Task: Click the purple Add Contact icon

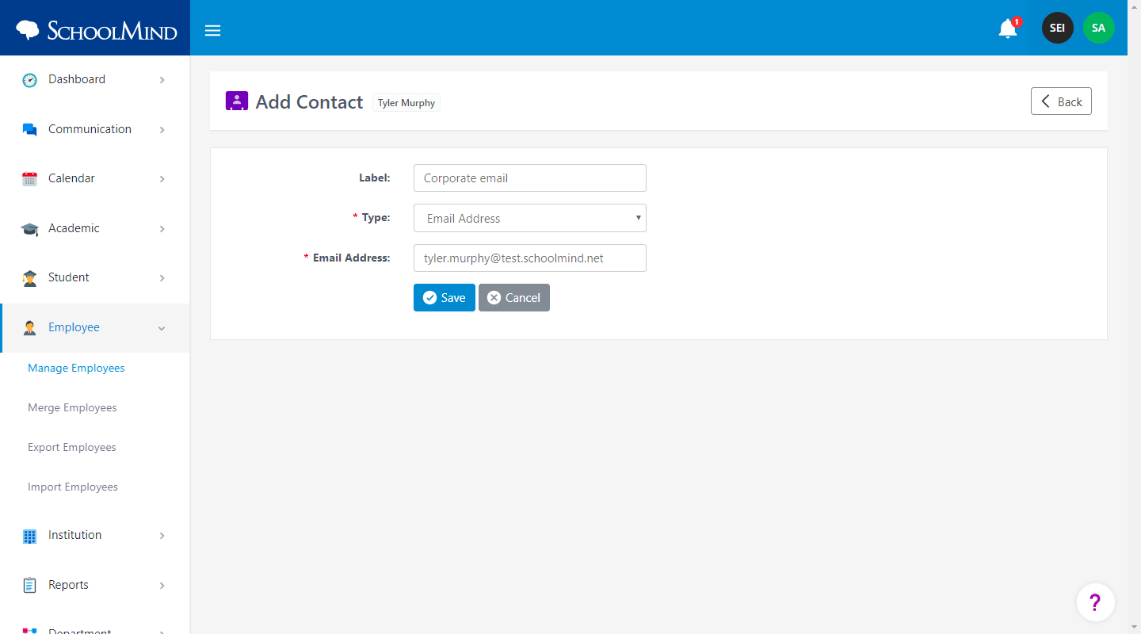Action: [237, 101]
